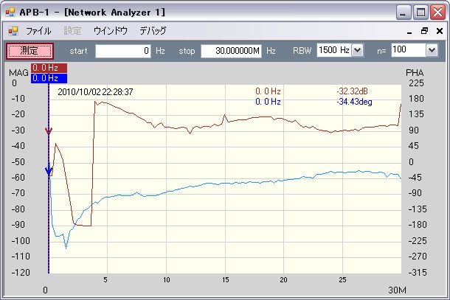Open the RBW dropdown arrow
The width and height of the screenshot is (450, 300).
358,50
